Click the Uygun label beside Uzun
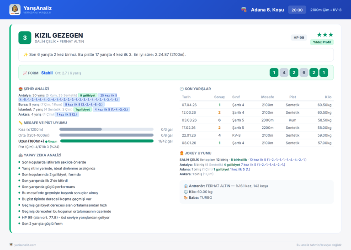This screenshot has width=351, height=250. (x=51, y=141)
